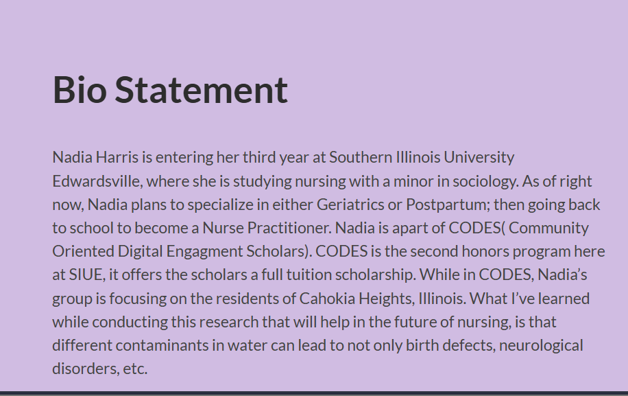Click the Bio Statement heading
The height and width of the screenshot is (396, 628).
(170, 90)
